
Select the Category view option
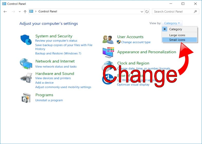[176, 29]
